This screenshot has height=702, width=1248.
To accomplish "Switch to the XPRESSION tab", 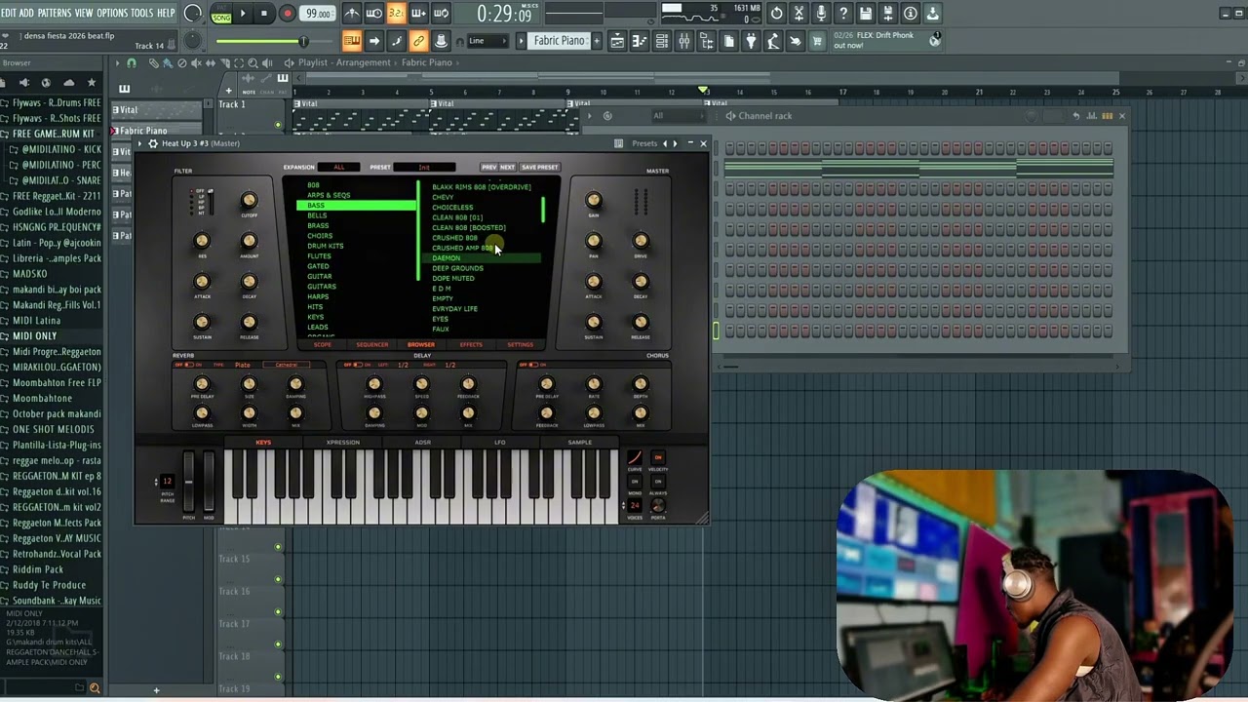I will 342,443.
